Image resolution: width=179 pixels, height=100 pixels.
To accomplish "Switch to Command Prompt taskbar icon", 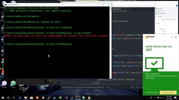I will click(x=78, y=97).
